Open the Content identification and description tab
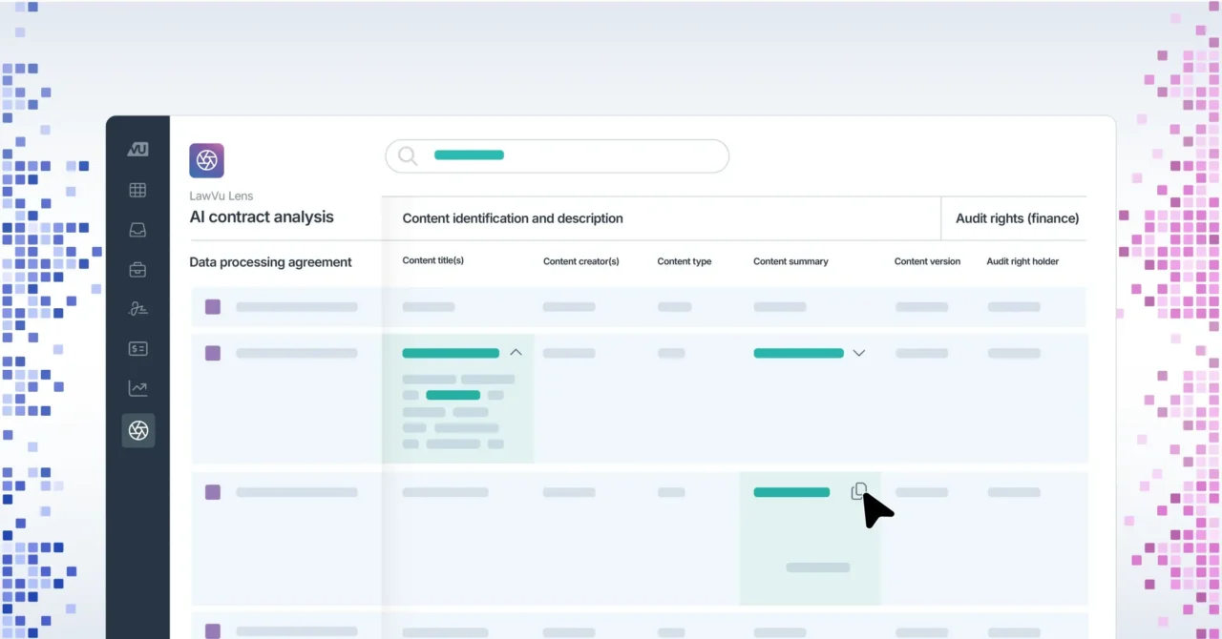The width and height of the screenshot is (1222, 639). [513, 218]
